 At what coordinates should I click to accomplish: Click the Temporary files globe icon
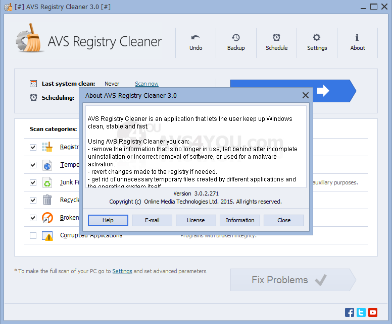pyautogui.click(x=47, y=165)
